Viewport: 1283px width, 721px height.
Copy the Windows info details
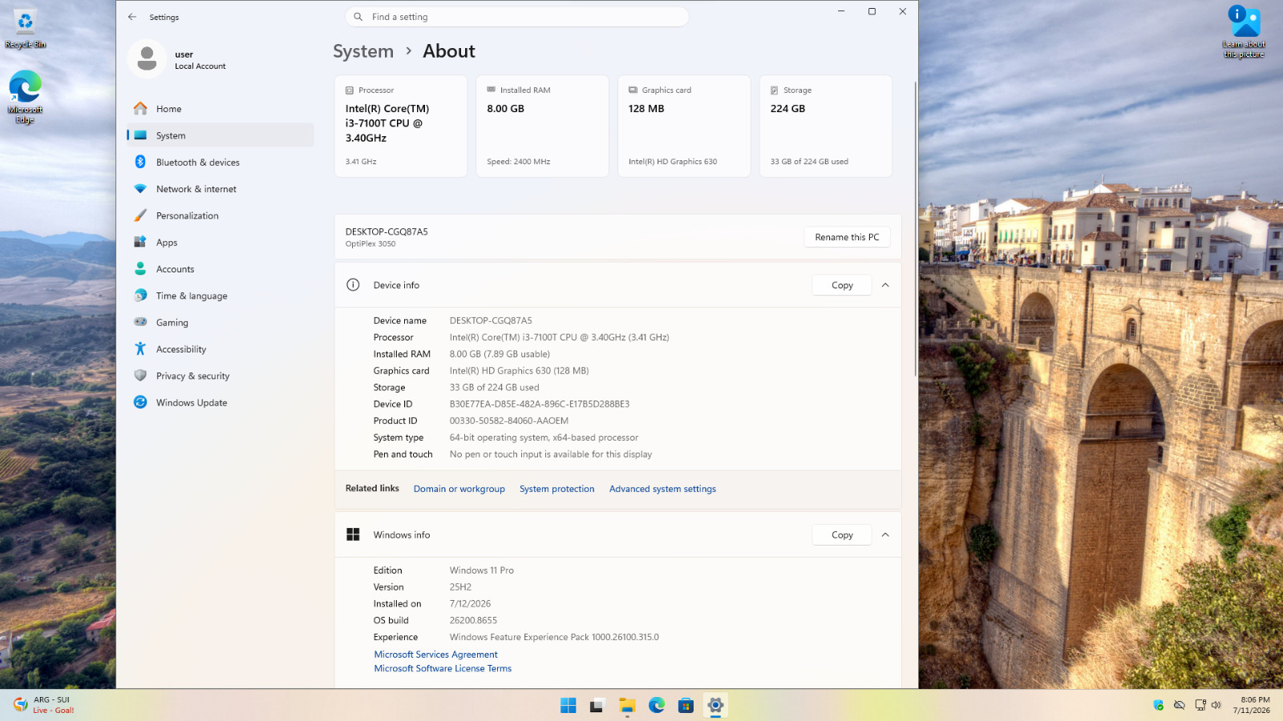[842, 534]
